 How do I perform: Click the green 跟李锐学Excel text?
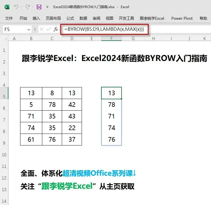click(x=67, y=186)
